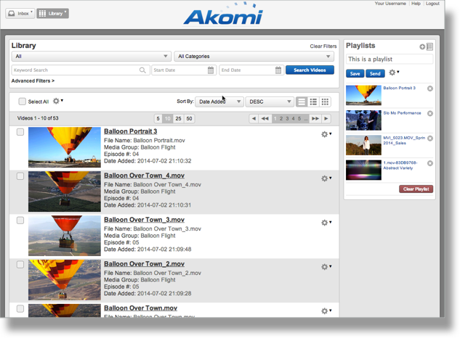Image resolution: width=460 pixels, height=338 pixels.
Task: Open the playlist settings gear menu
Action: coord(394,73)
